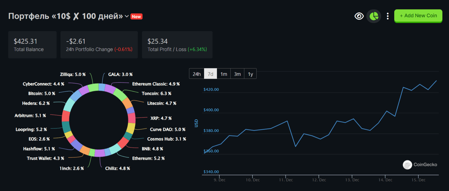This screenshot has height=191, width=449.
Task: Click the Curve DAO: 5.0 % label
Action: (168, 129)
